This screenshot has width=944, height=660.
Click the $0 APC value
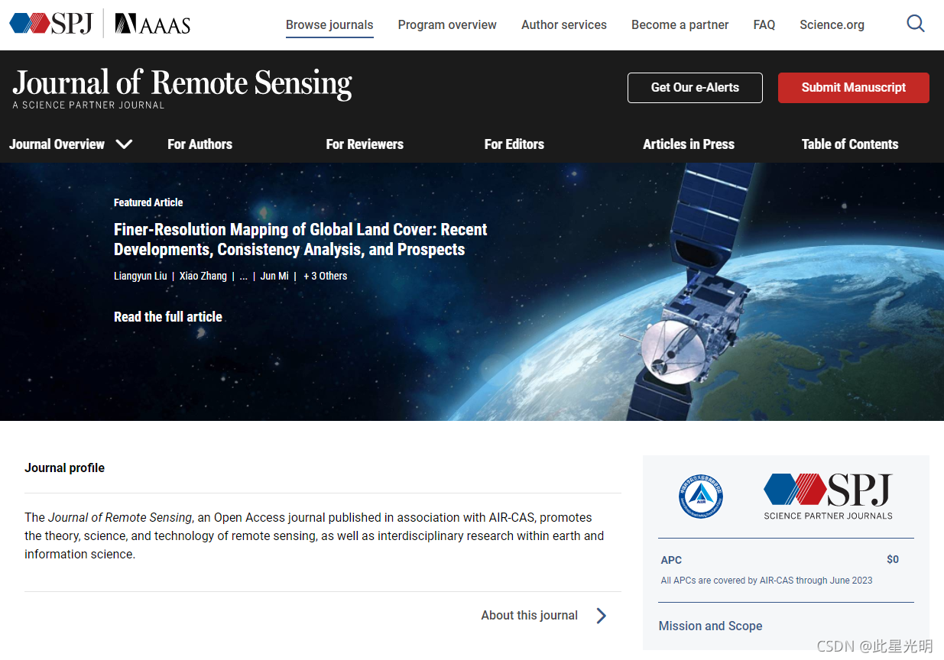[x=893, y=559]
